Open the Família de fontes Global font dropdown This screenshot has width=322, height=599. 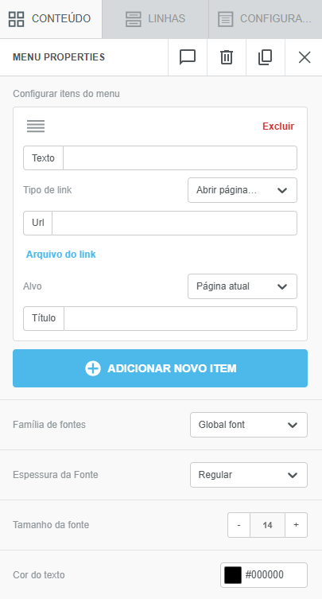[249, 425]
